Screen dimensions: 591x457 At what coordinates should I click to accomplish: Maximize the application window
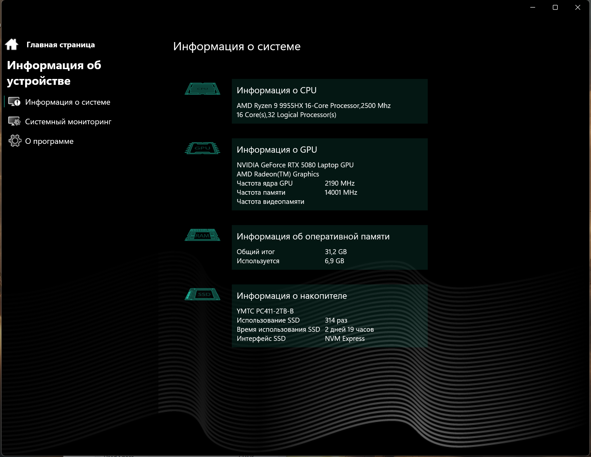[x=555, y=7]
